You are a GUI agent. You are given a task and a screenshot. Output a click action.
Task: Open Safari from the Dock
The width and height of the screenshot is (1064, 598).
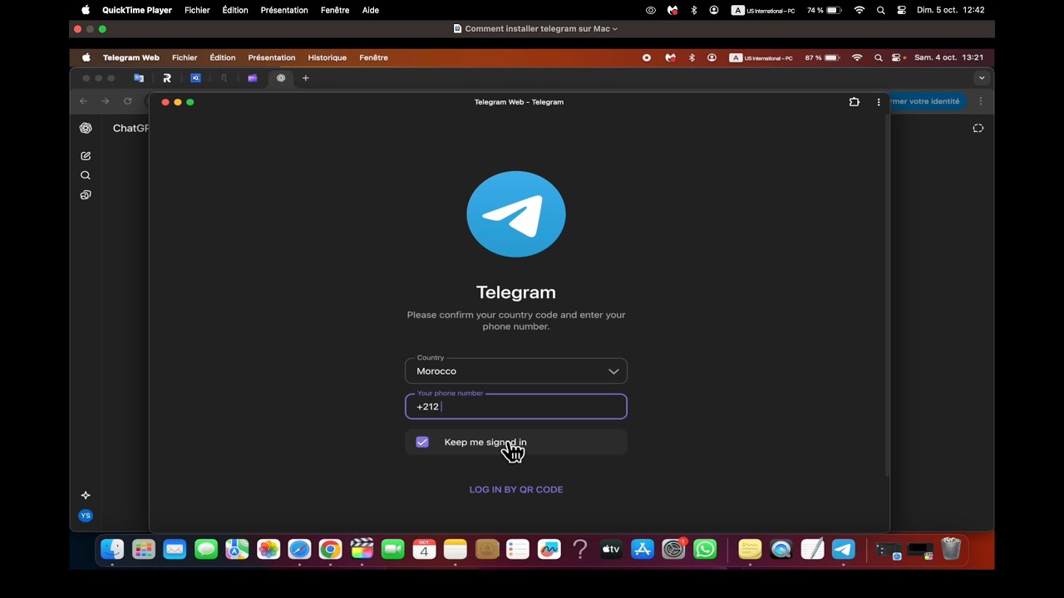(x=299, y=549)
